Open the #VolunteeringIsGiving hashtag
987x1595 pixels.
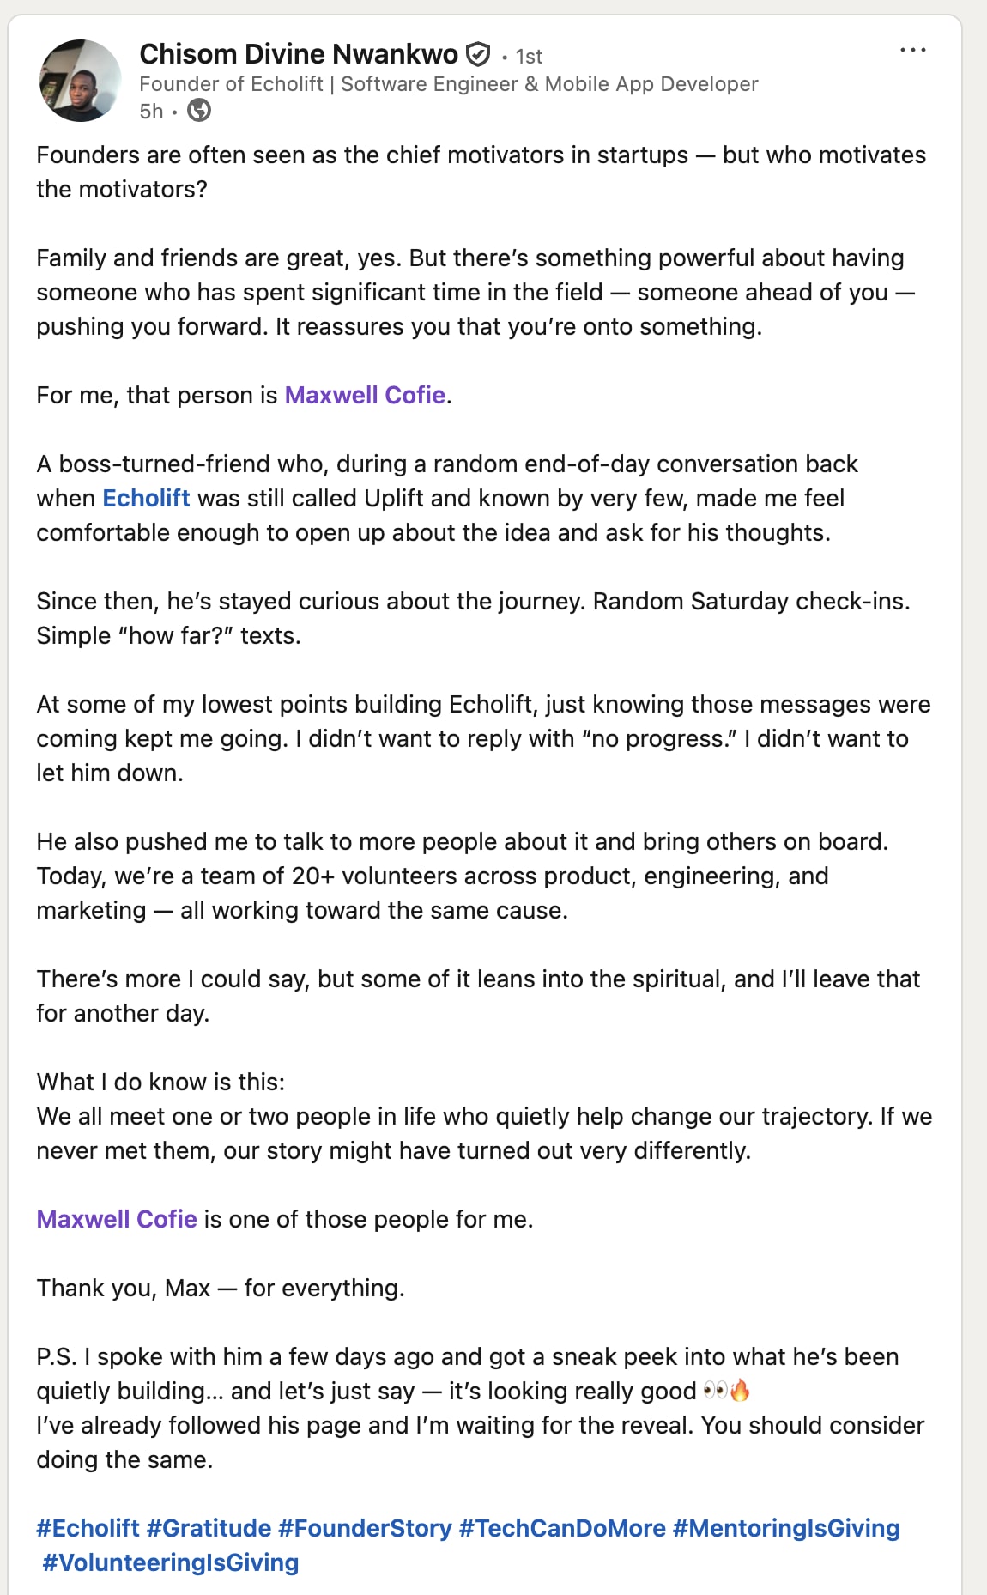tap(170, 1562)
